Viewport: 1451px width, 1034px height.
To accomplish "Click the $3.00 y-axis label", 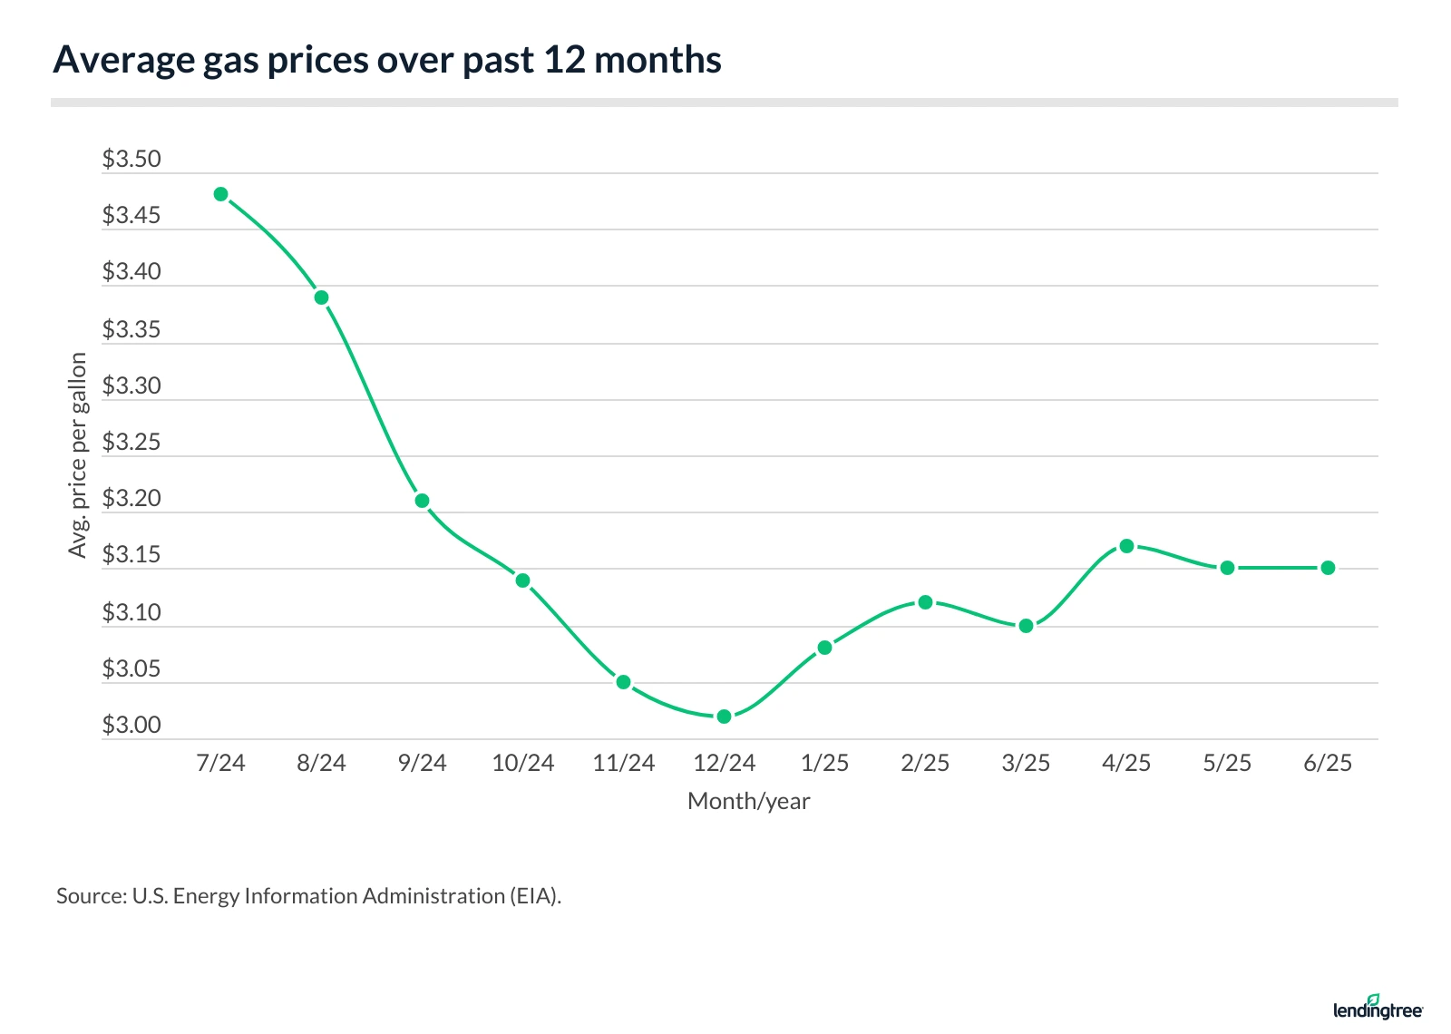I will click(x=131, y=726).
